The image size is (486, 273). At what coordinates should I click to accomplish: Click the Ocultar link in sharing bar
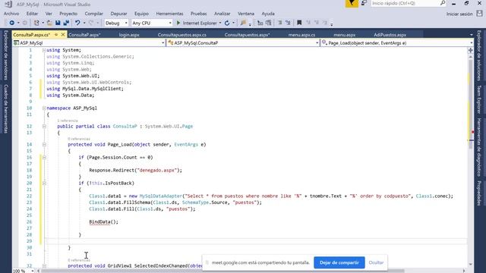(376, 262)
